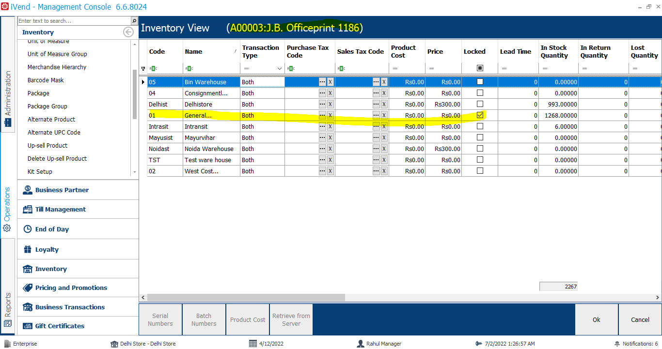Click the notifications bell icon
The image size is (662, 349).
pyautogui.click(x=617, y=344)
